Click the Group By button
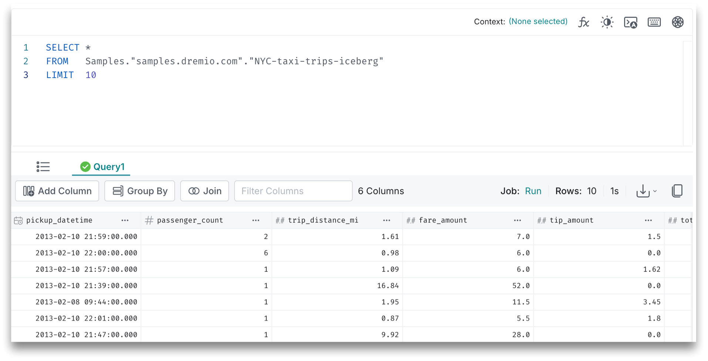The width and height of the screenshot is (708, 361). 140,191
